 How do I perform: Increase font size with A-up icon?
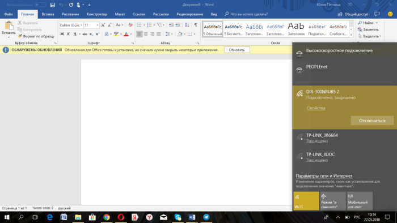[103, 25]
